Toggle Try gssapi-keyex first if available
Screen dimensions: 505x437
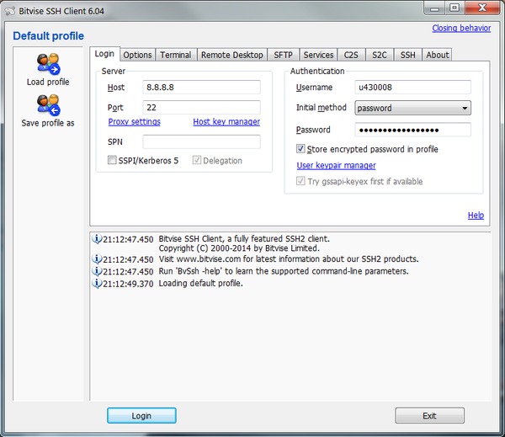click(x=300, y=181)
